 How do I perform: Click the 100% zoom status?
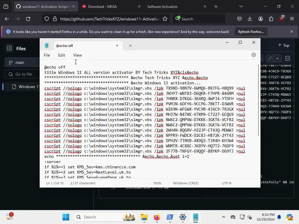(x=157, y=183)
